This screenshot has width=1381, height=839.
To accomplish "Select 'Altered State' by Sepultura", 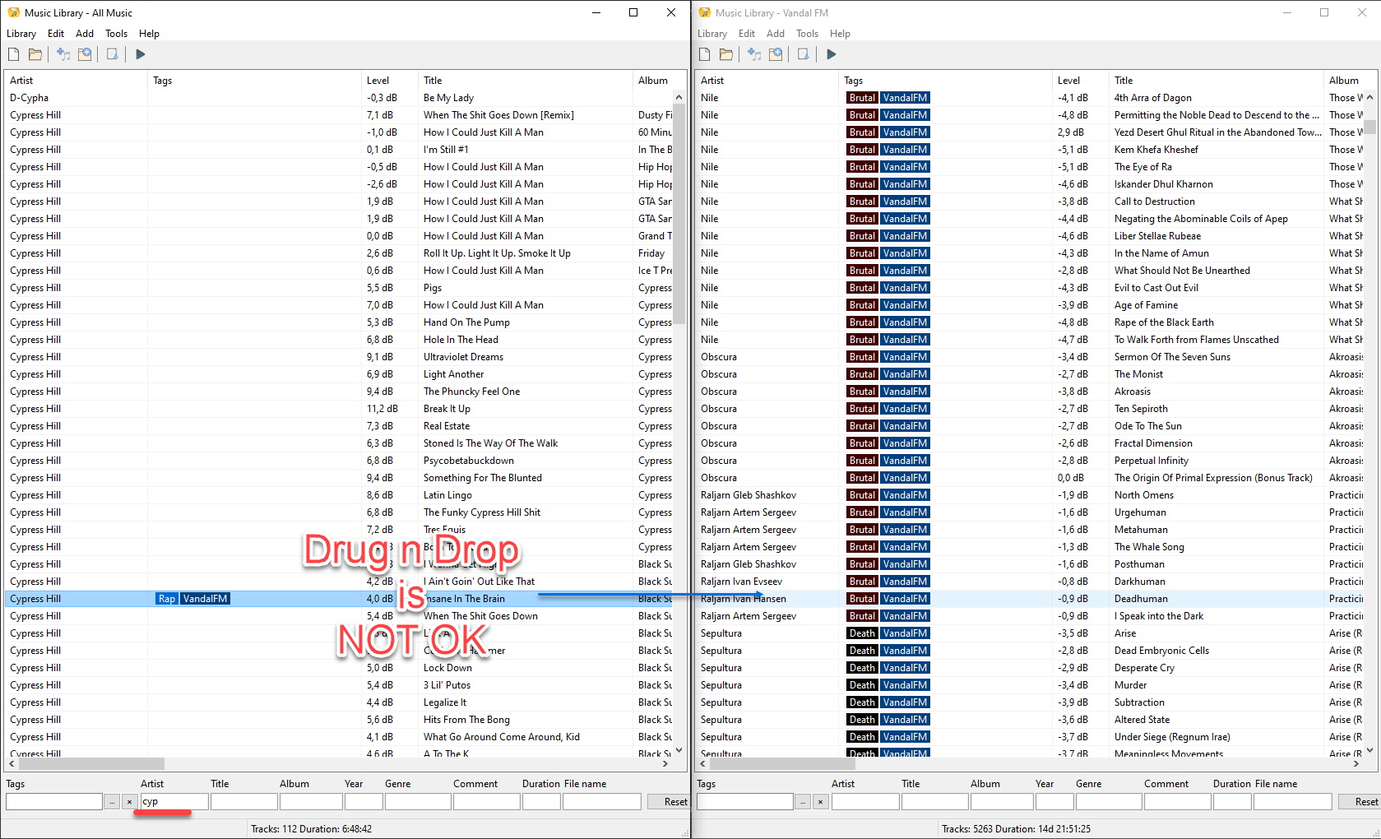I will (1031, 720).
